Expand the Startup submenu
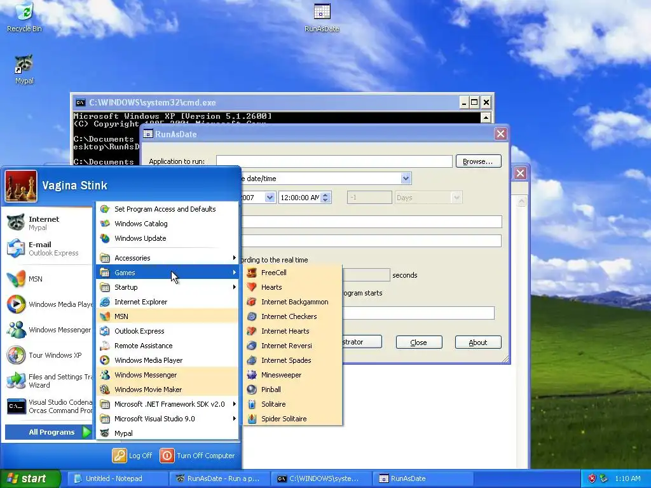 (168, 287)
